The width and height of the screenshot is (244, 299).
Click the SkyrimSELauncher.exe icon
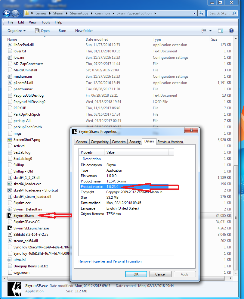tap(10, 228)
